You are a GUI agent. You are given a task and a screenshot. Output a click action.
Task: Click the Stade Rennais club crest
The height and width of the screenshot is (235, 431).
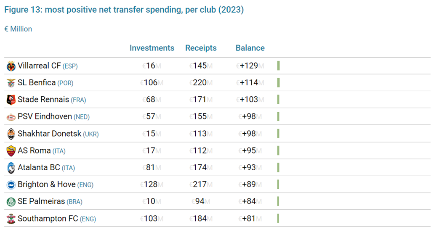11,100
